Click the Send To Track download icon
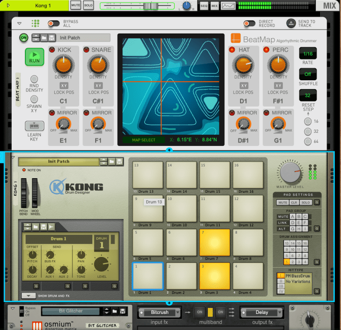The width and height of the screenshot is (341, 330). pyautogui.click(x=291, y=23)
